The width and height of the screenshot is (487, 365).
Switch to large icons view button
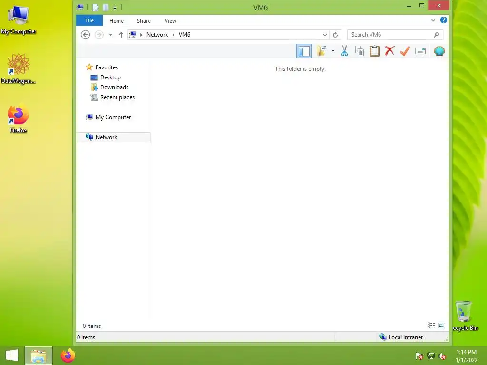click(442, 325)
